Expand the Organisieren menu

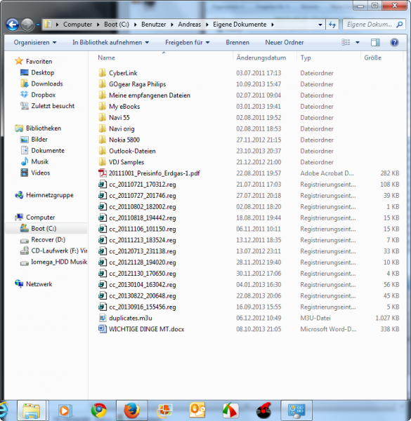tap(35, 42)
